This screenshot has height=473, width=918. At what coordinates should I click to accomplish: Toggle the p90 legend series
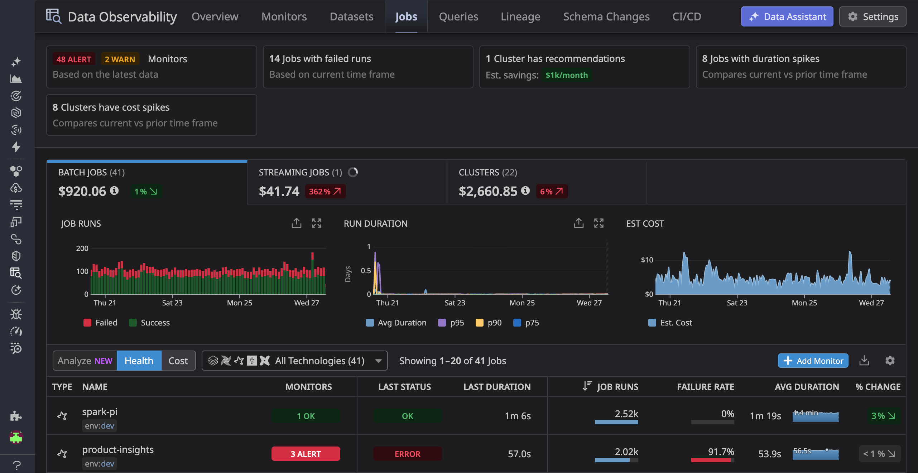[x=489, y=323]
